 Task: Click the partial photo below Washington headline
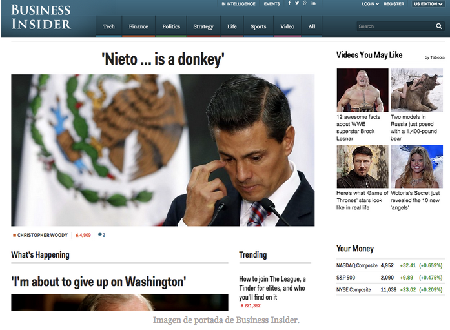pos(119,303)
